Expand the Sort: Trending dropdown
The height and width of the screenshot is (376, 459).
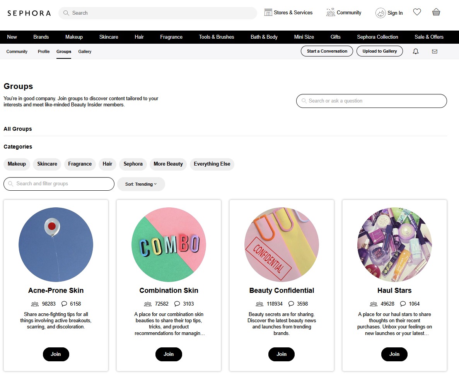pos(141,184)
